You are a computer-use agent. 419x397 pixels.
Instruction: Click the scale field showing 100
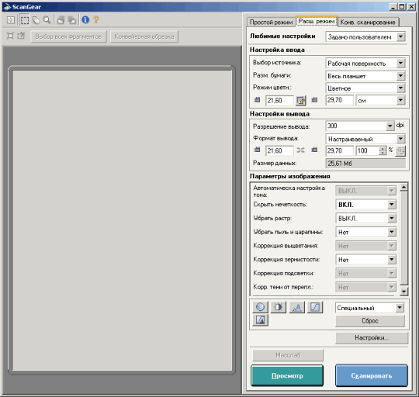pyautogui.click(x=368, y=150)
